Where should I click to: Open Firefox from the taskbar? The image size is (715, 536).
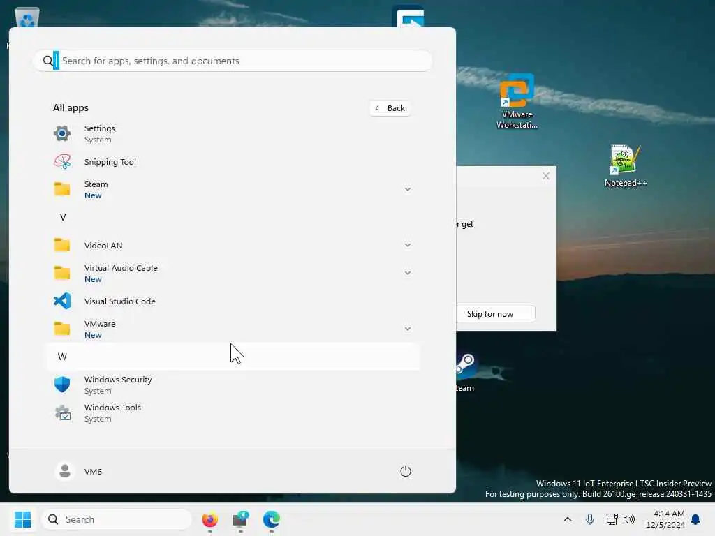(x=209, y=519)
